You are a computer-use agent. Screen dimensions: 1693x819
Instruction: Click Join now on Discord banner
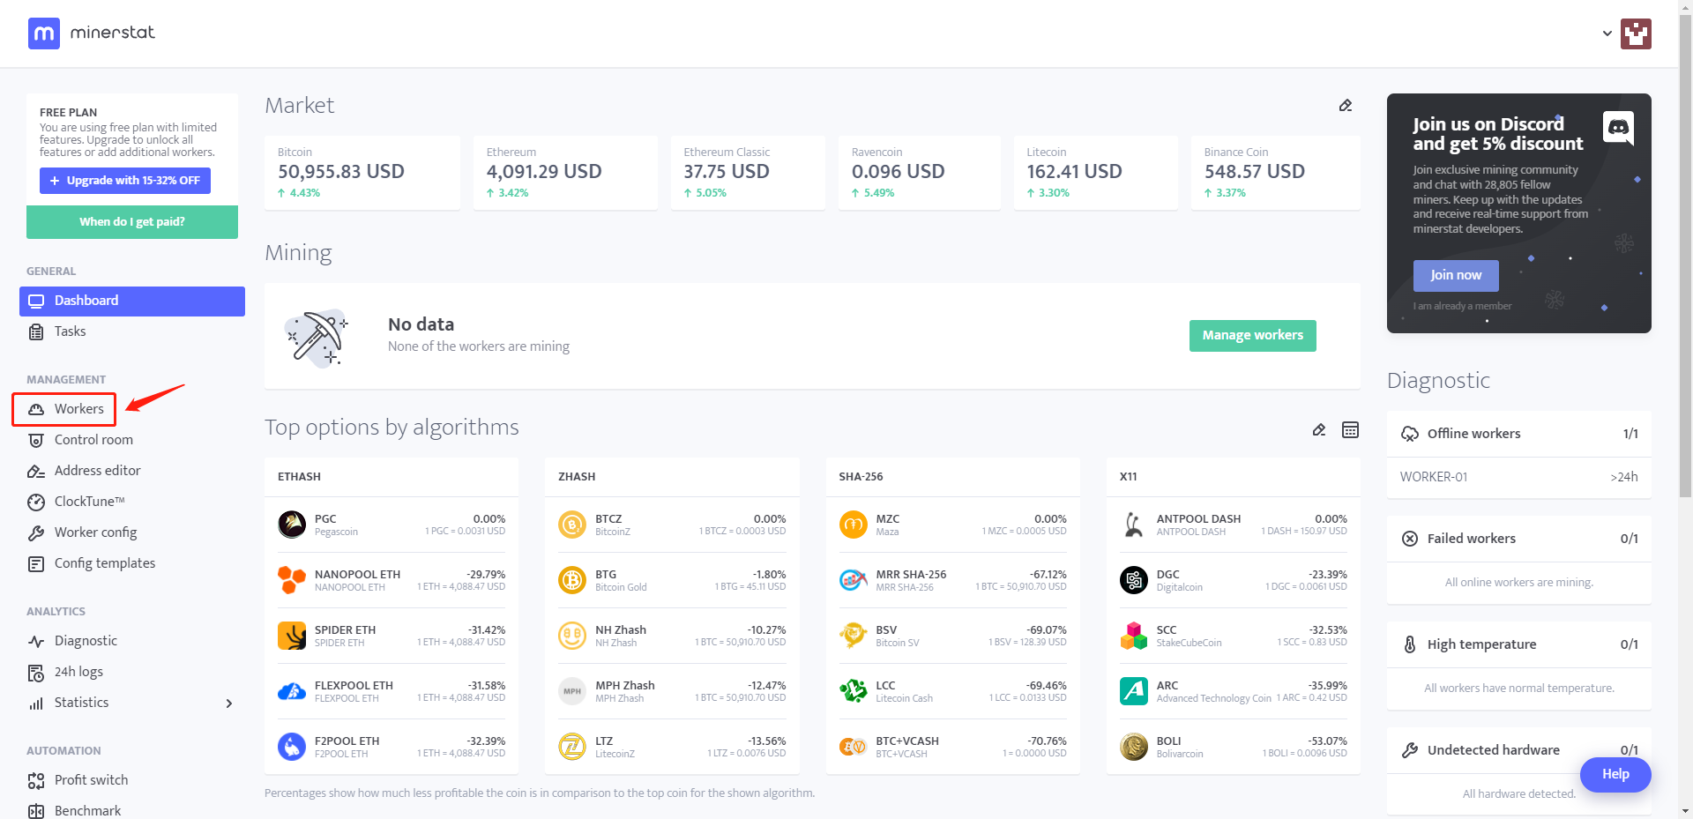click(x=1456, y=276)
